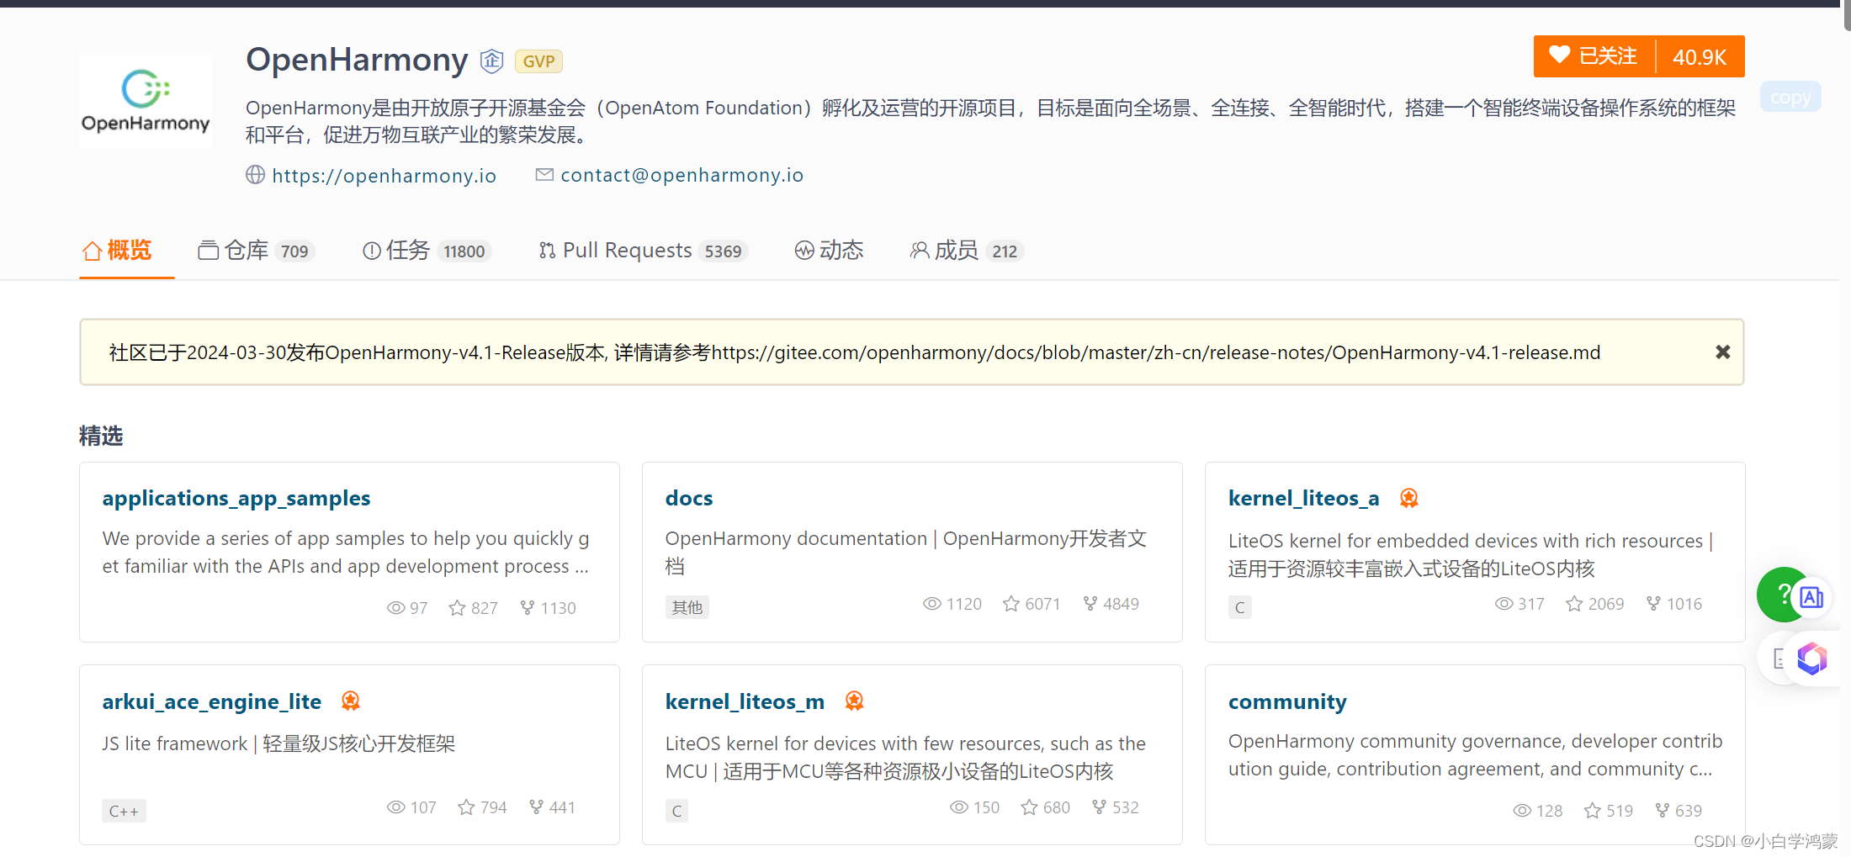Screen dimensions: 1851x857
Task: Click the star icon on kernel_liteos_m
Action: (1029, 807)
